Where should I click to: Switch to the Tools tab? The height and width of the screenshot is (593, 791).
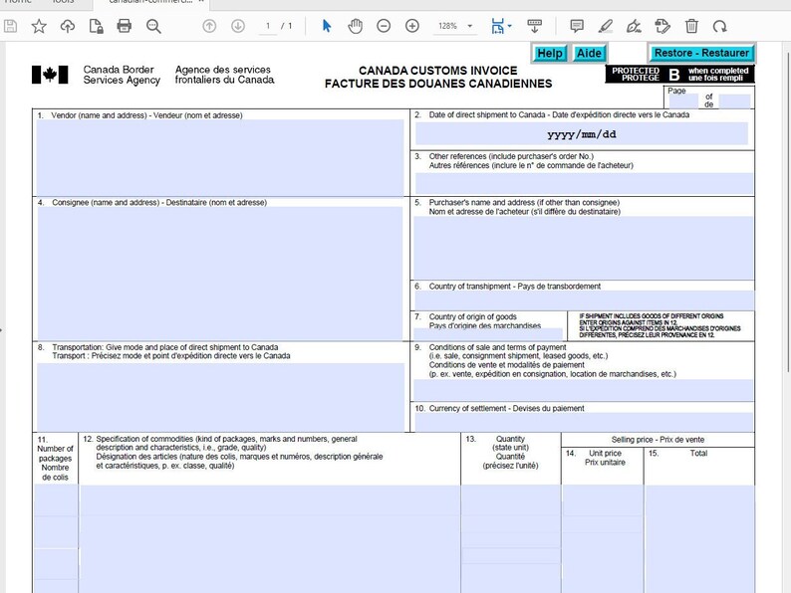[x=63, y=2]
